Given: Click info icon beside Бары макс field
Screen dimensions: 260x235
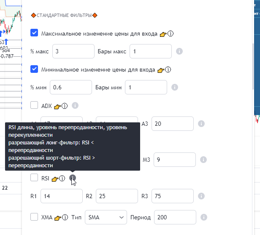Looking at the screenshot, I should pos(179,51).
